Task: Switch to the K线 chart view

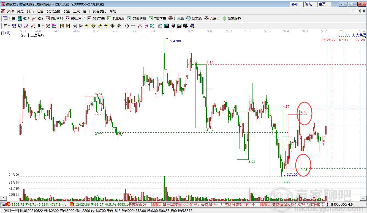Action: 38,18
